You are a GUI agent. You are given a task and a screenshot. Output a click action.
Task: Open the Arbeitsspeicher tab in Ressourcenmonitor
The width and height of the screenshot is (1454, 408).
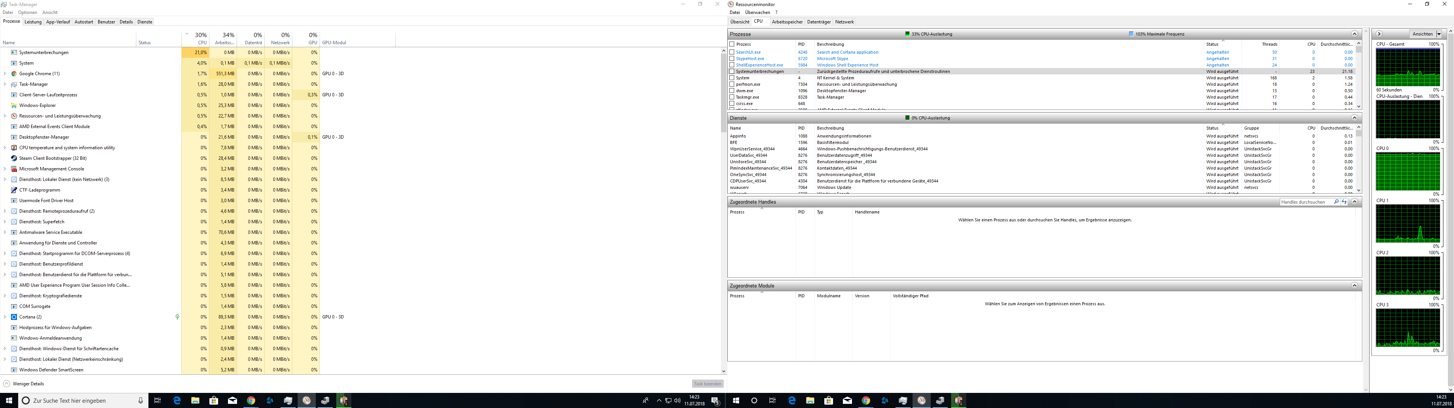[787, 22]
